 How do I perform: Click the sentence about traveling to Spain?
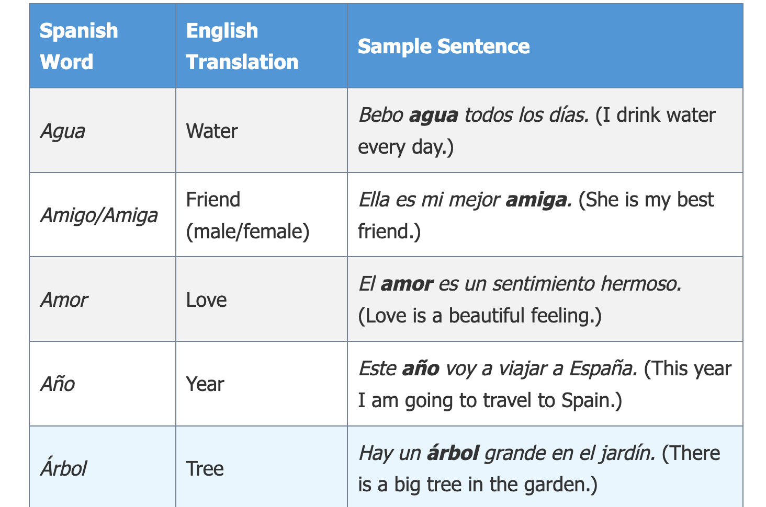(545, 384)
